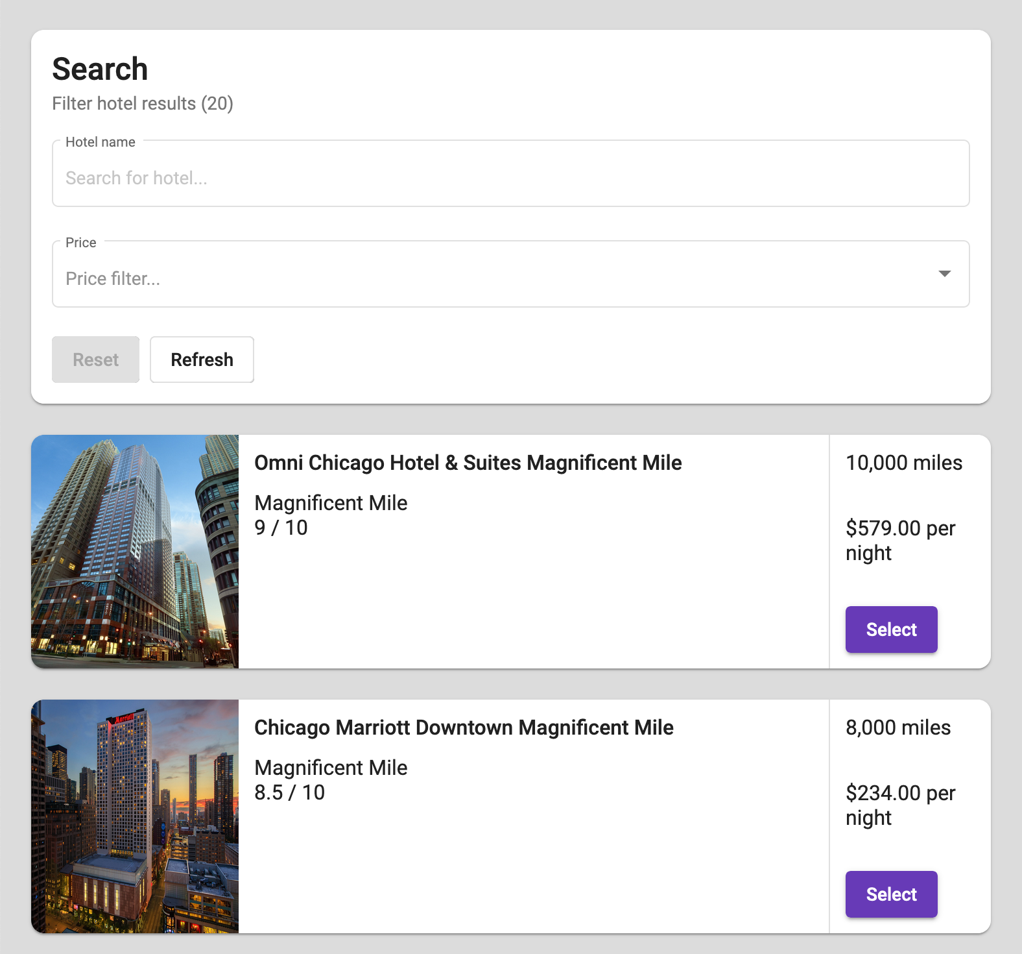Select the Omni Chicago Hotel & Suites
Screen dimensions: 1022x954
point(891,630)
